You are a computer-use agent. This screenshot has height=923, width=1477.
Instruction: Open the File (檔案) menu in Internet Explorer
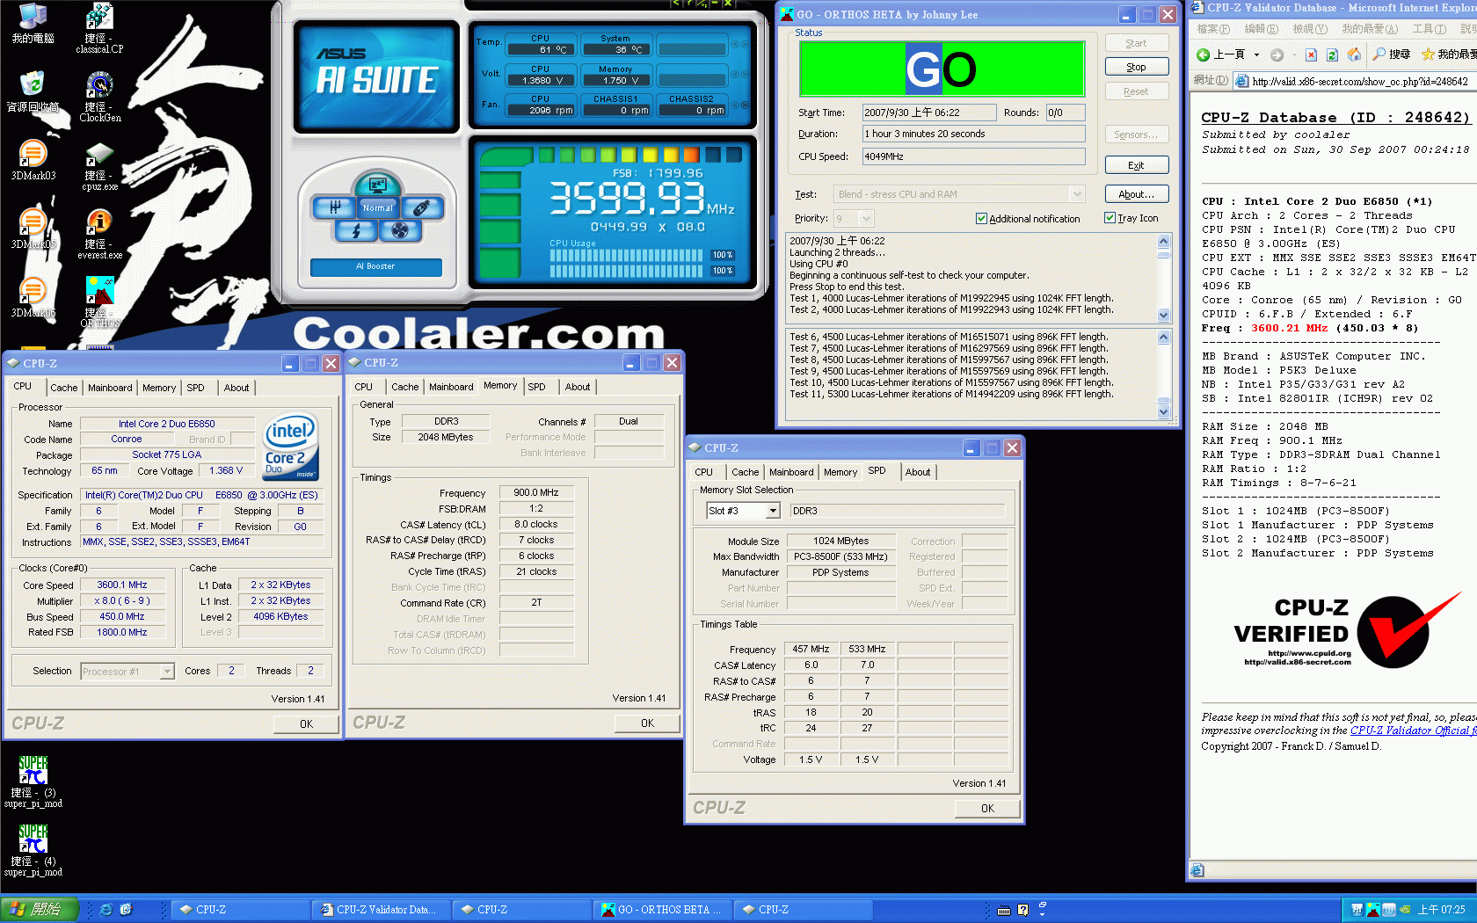[x=1212, y=29]
